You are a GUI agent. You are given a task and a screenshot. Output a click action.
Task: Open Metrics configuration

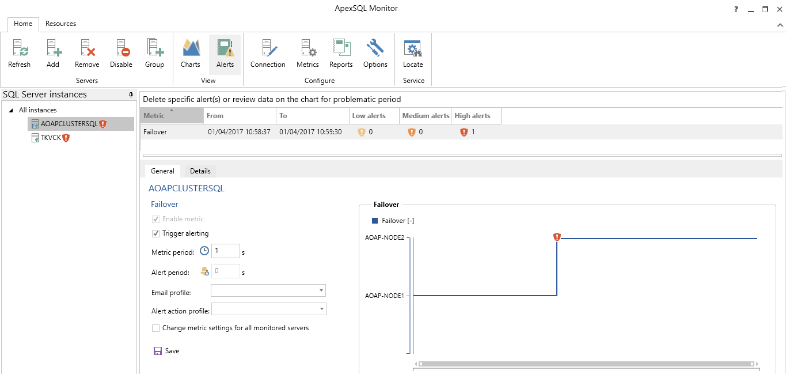[307, 53]
